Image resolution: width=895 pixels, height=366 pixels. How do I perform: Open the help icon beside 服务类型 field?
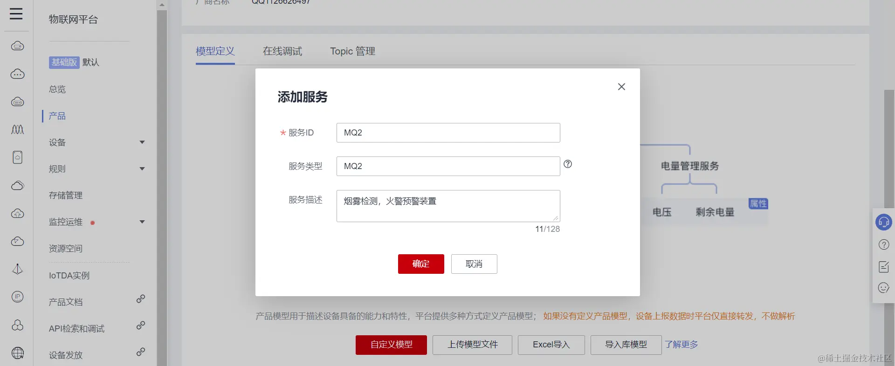pos(568,164)
